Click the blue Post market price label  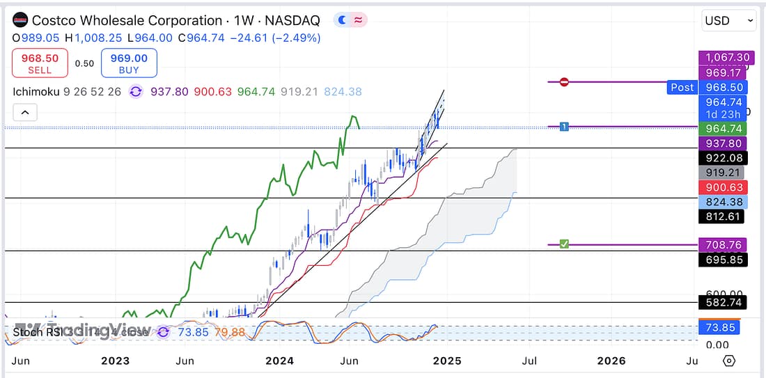click(x=682, y=87)
